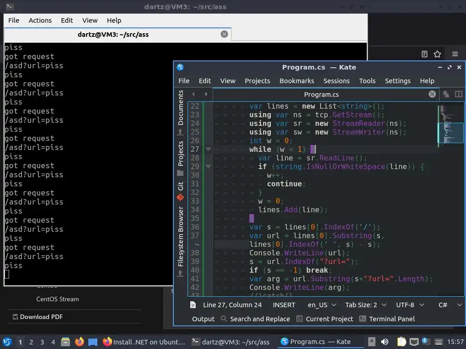This screenshot has height=349, width=466.
Task: Click the network tray icon
Action: click(x=414, y=342)
